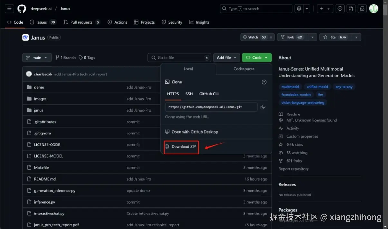Focus the Go to file search field
The height and width of the screenshot is (229, 388).
pyautogui.click(x=179, y=58)
